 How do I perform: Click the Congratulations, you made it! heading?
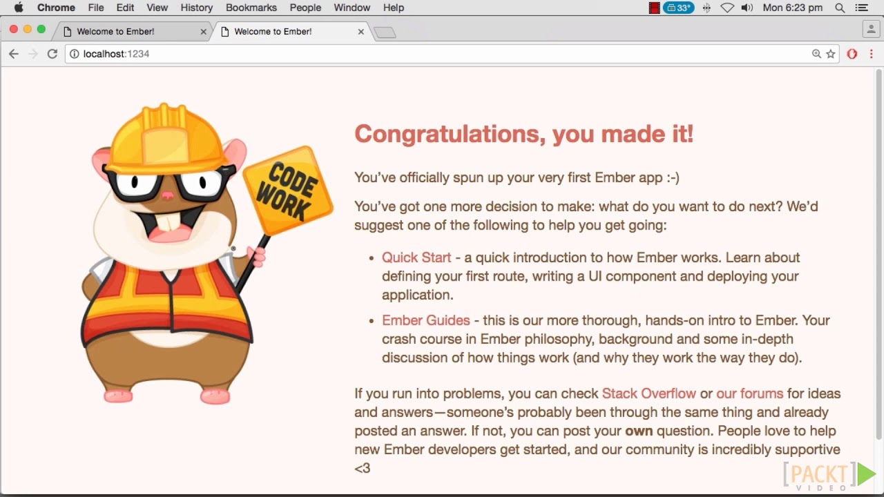coord(524,134)
